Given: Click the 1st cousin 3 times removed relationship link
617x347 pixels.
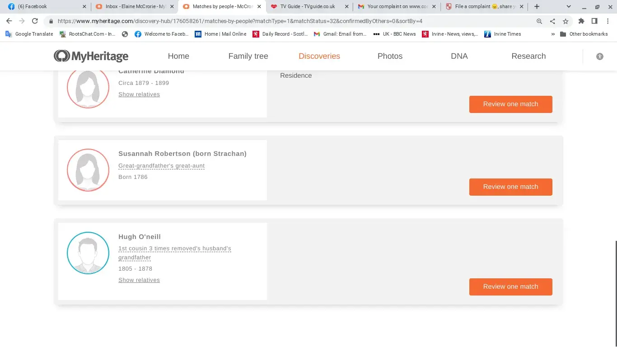Looking at the screenshot, I should (x=175, y=253).
